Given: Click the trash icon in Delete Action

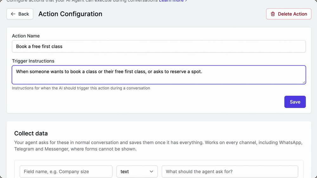Looking at the screenshot, I should coord(273,14).
